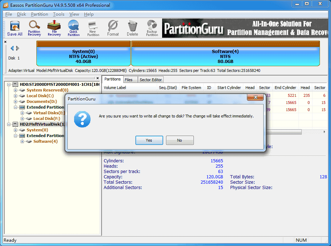Image resolution: width=331 pixels, height=246 pixels.
Task: Click the End Cylinder cell 5221
Action: (292, 95)
